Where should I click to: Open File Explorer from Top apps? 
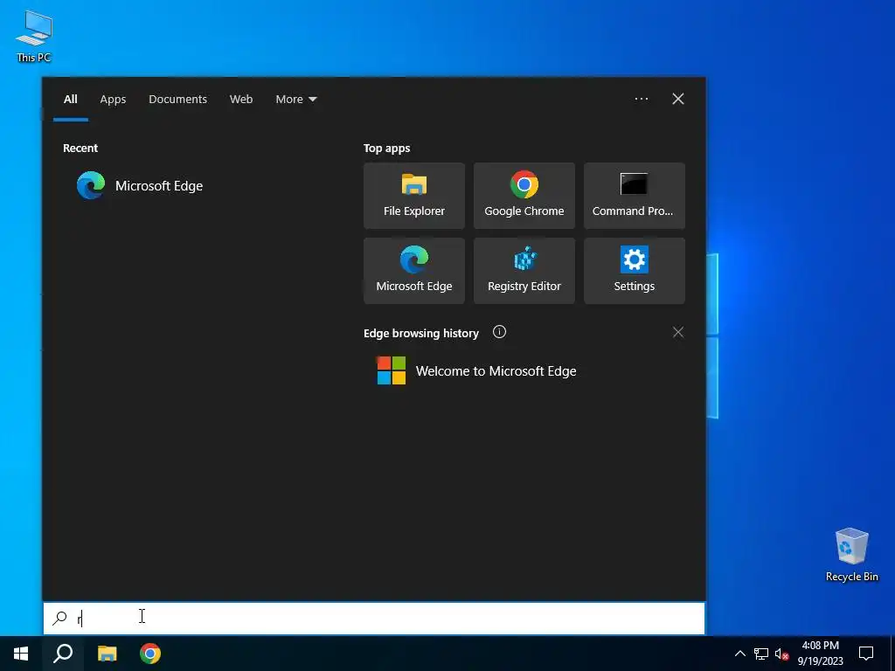coord(413,196)
